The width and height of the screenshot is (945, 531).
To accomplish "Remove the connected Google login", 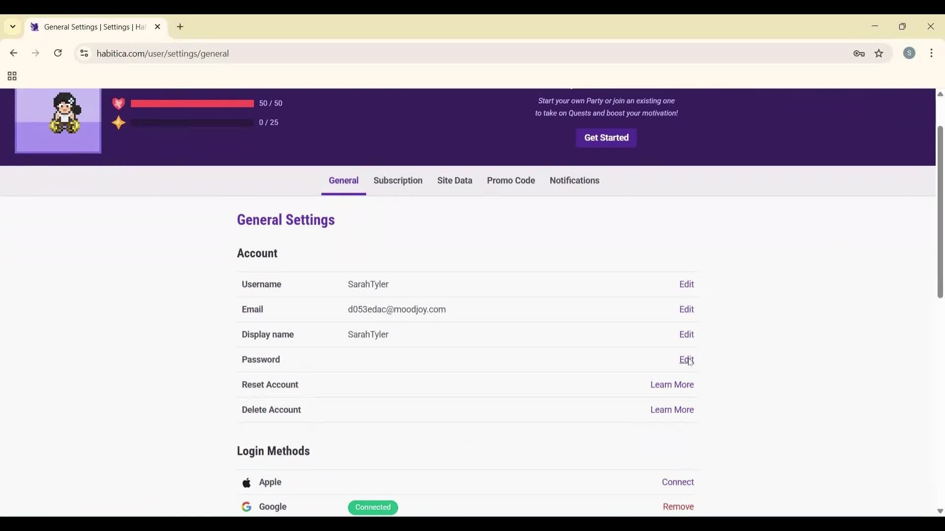I will coord(678,506).
